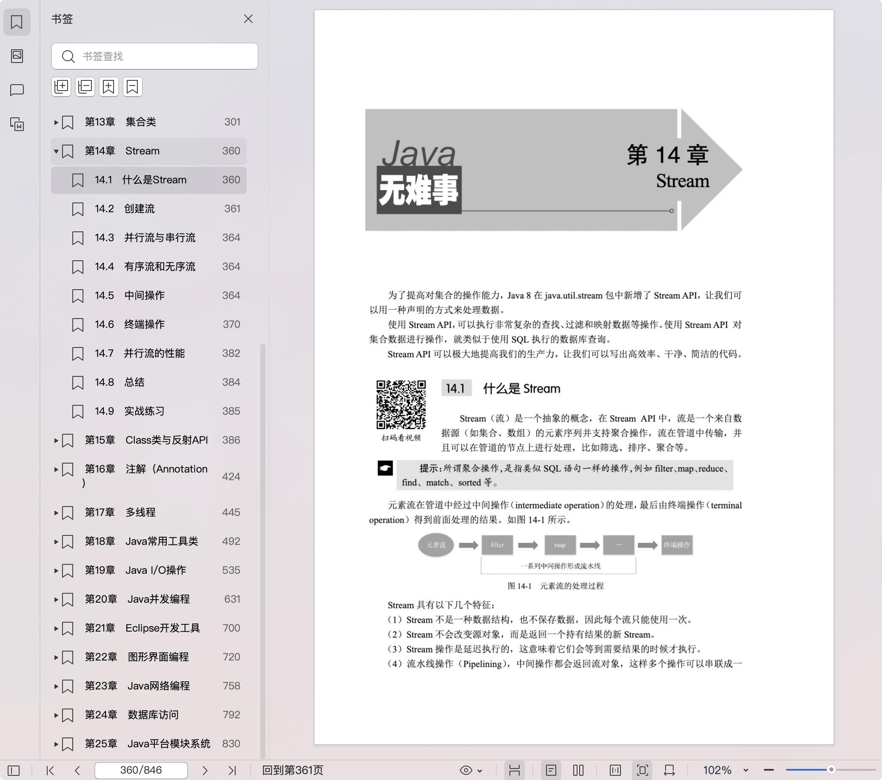The width and height of the screenshot is (882, 780).
Task: Select the 第20章 Java并发编程 bookmark
Action: tap(149, 599)
